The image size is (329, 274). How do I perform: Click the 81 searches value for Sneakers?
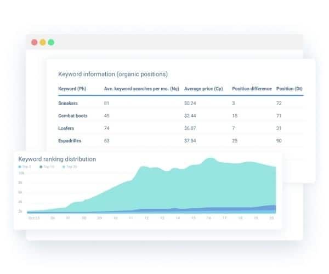click(106, 103)
